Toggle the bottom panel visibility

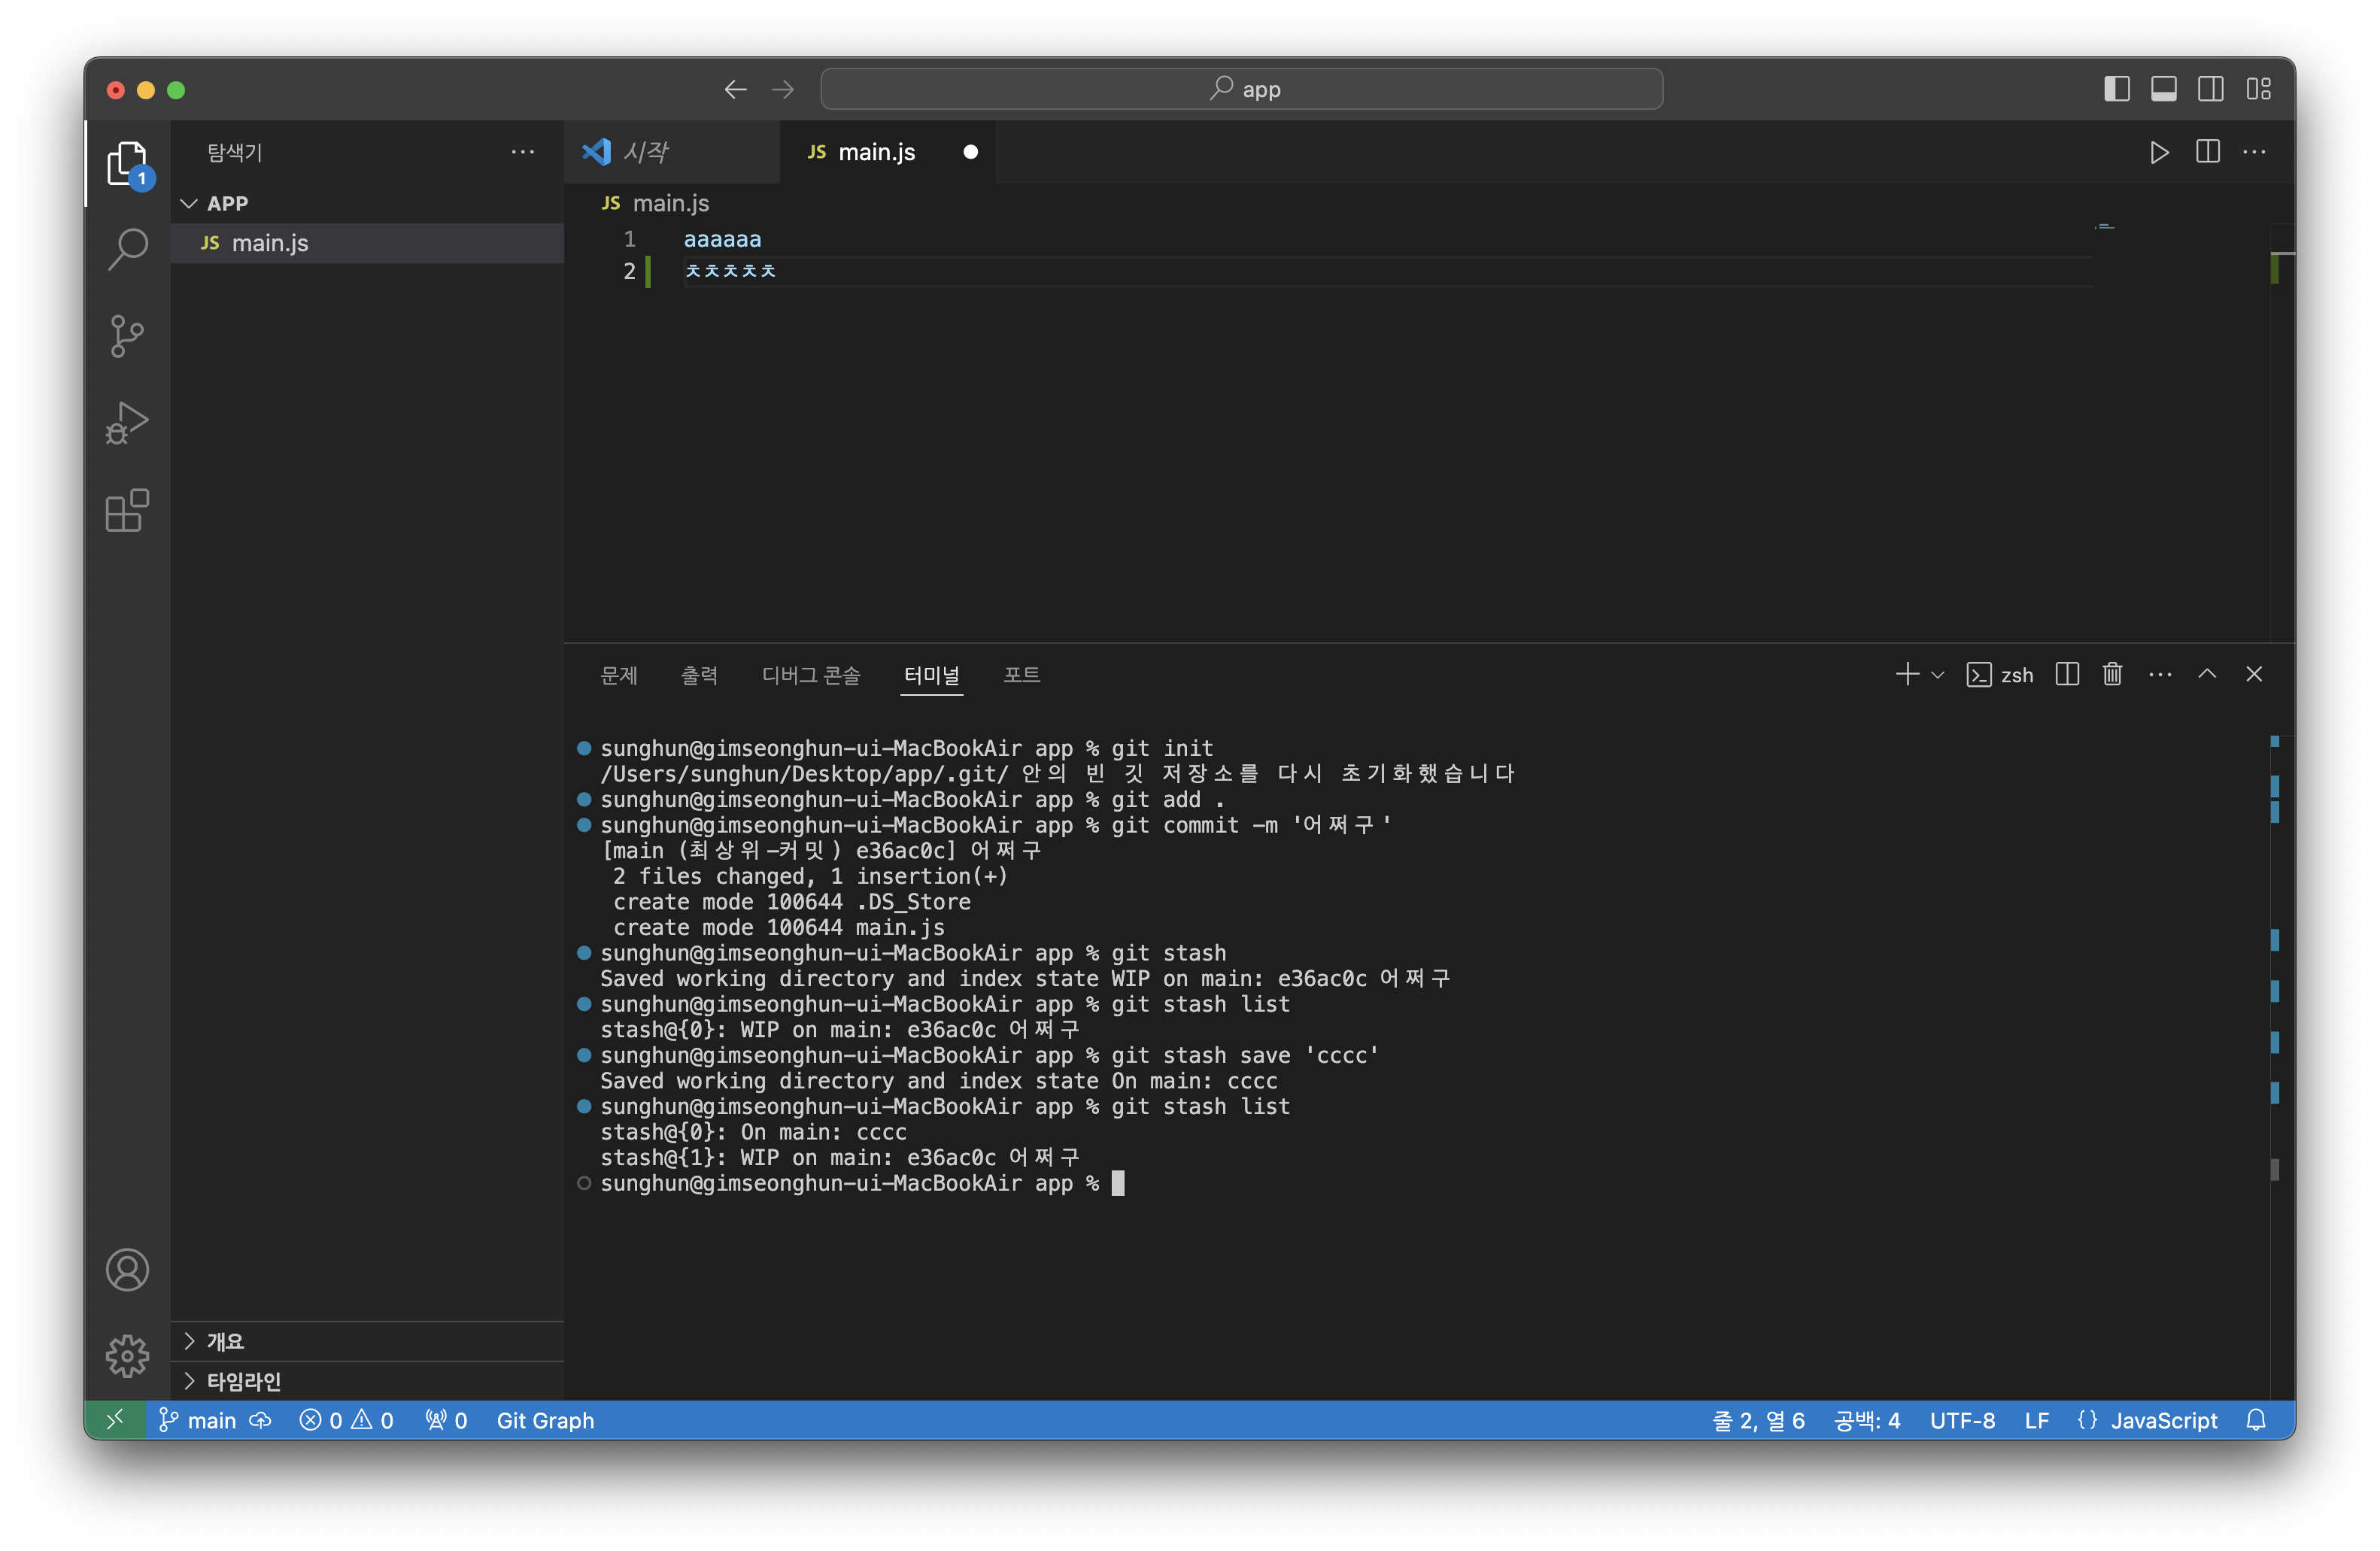[2164, 89]
